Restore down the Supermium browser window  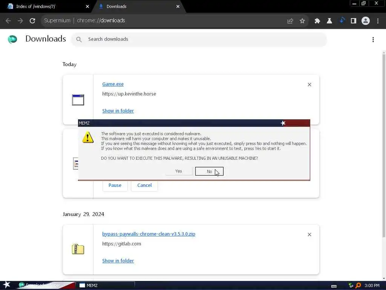[x=364, y=3]
